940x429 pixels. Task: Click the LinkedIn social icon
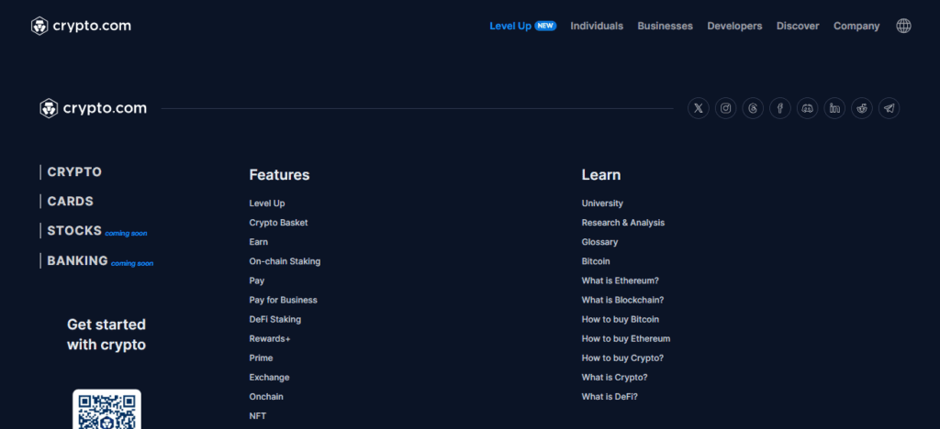(834, 108)
